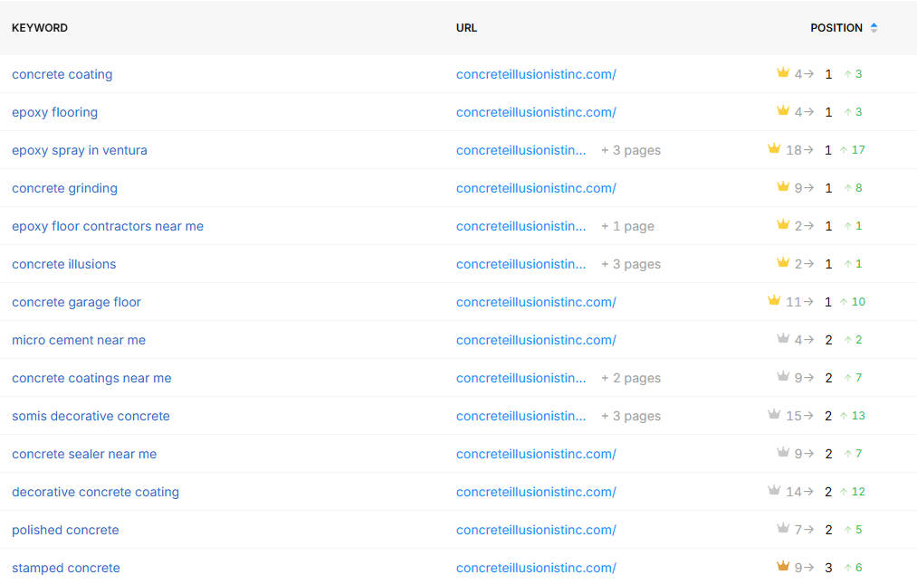Expand + 3 pages for concrete illusions
917x584 pixels.
(x=631, y=264)
